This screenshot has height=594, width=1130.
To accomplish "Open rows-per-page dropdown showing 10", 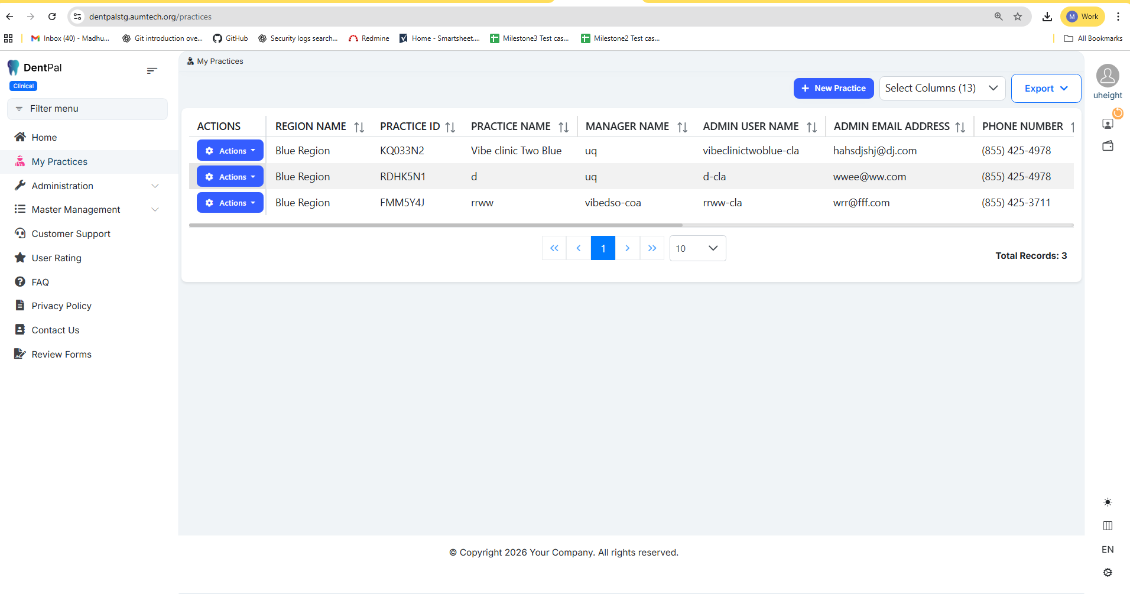I will pyautogui.click(x=697, y=248).
